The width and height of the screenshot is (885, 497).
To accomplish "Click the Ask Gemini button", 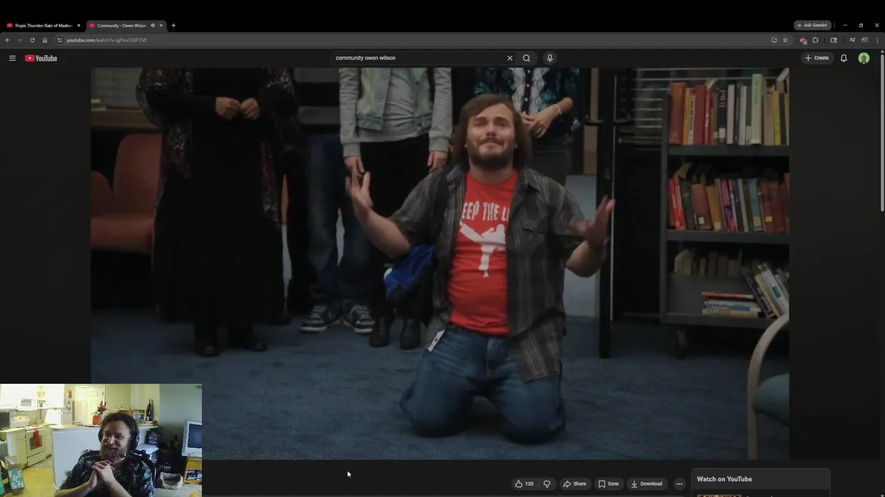I will (812, 26).
